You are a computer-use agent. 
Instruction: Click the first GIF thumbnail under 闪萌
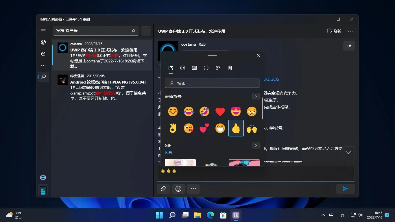pyautogui.click(x=180, y=162)
